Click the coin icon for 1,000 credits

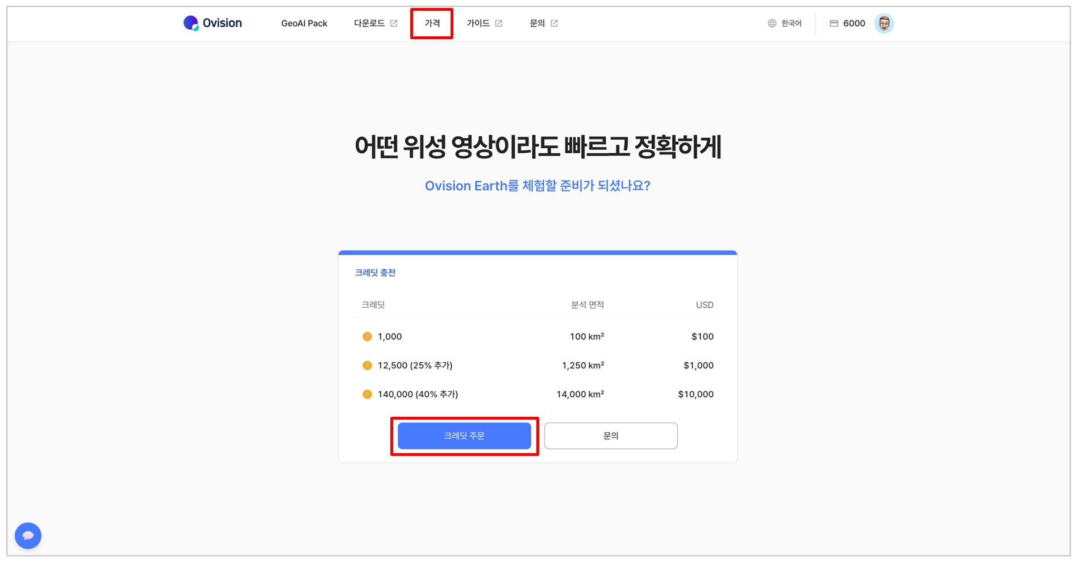tap(367, 337)
